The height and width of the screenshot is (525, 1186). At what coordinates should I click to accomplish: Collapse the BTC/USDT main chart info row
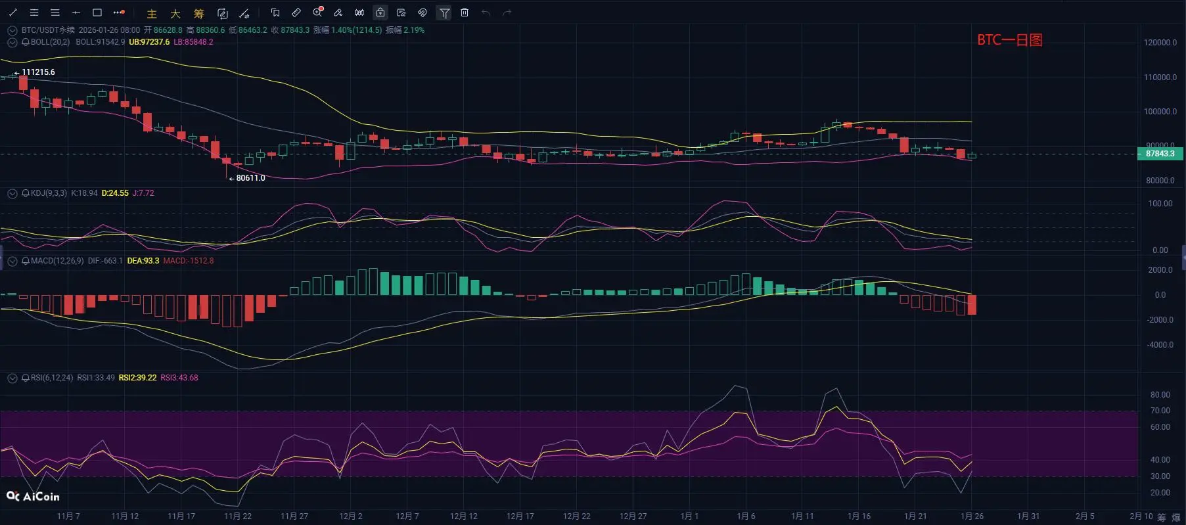pyautogui.click(x=12, y=30)
